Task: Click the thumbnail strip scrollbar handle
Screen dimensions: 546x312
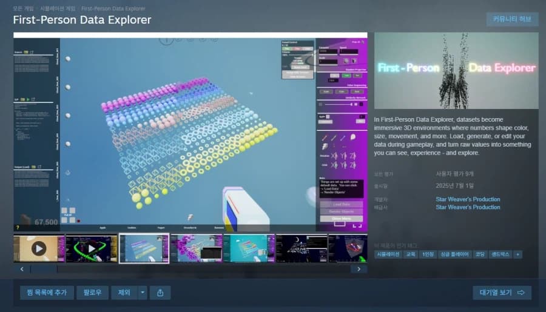Action: (x=44, y=269)
